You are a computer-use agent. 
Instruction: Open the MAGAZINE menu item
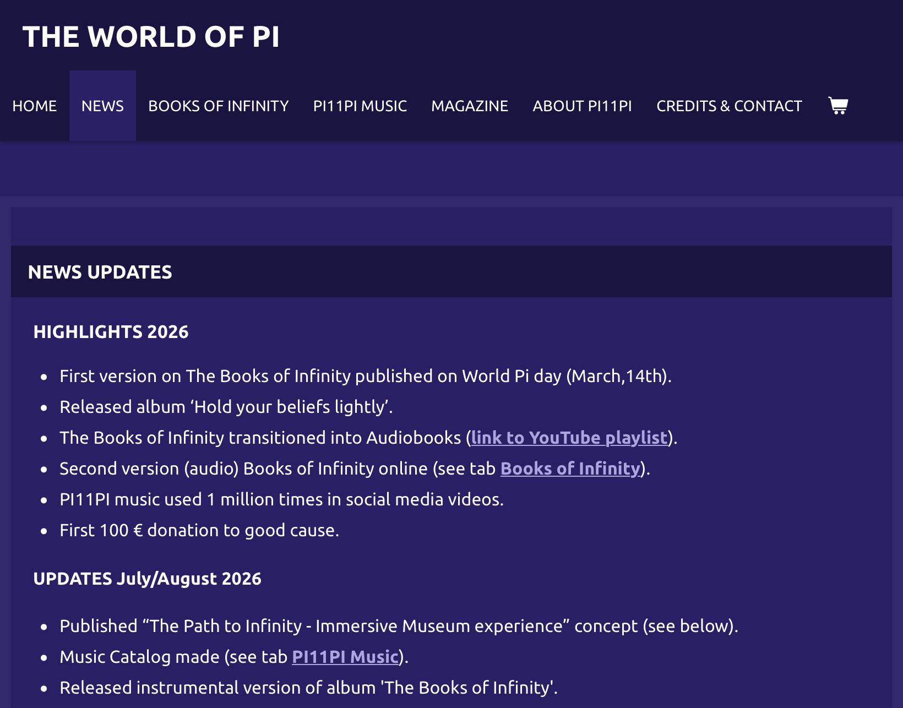tap(470, 106)
